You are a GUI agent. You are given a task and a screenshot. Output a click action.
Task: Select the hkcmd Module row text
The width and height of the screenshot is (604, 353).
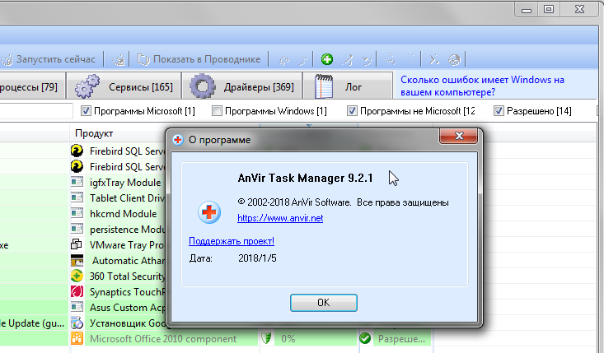[124, 213]
